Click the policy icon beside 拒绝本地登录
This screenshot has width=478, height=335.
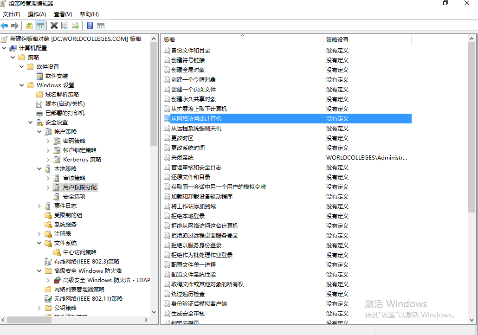click(x=167, y=216)
